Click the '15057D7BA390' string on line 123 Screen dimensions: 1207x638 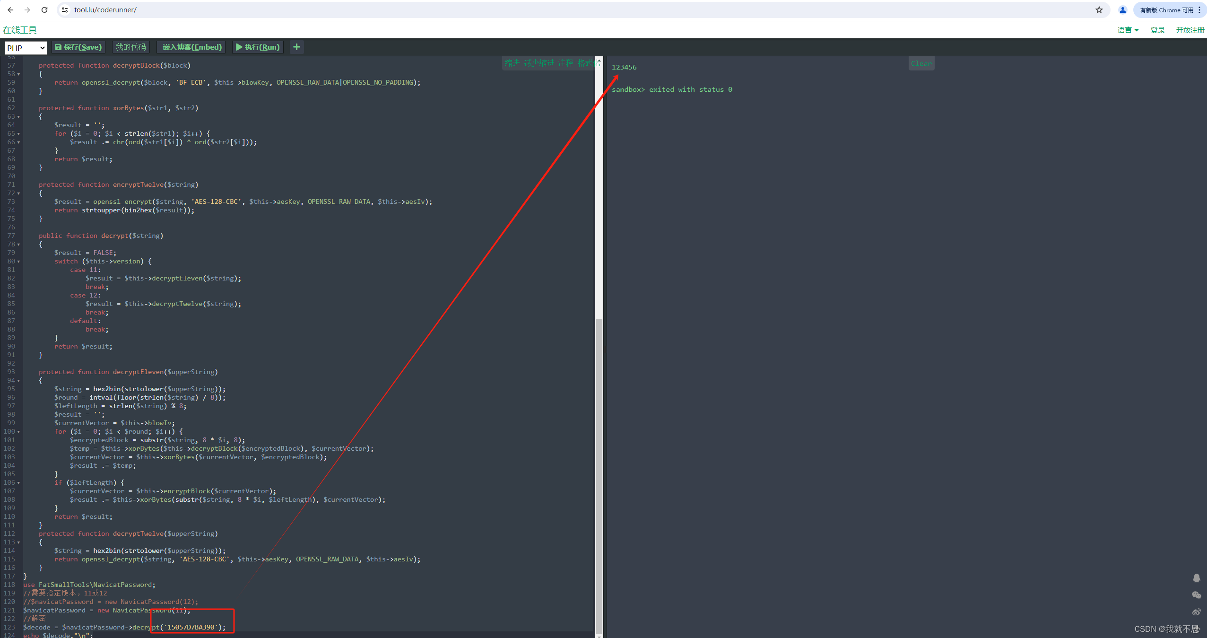tap(191, 627)
